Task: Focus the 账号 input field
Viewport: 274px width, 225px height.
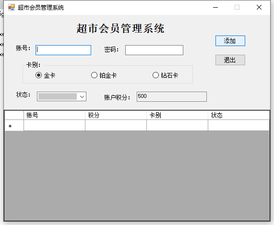Action: [63, 50]
